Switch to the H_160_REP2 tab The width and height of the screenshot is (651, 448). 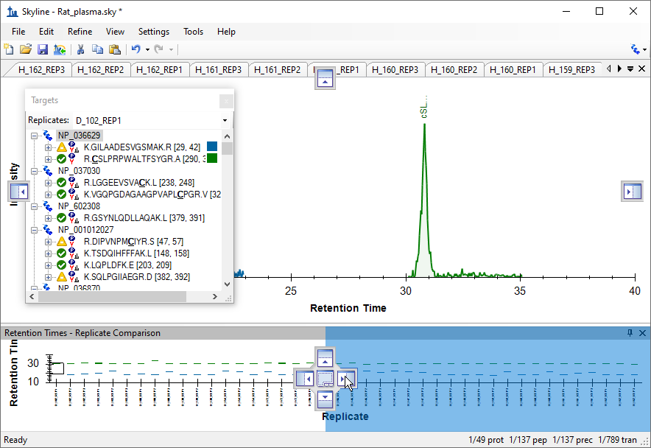(454, 70)
